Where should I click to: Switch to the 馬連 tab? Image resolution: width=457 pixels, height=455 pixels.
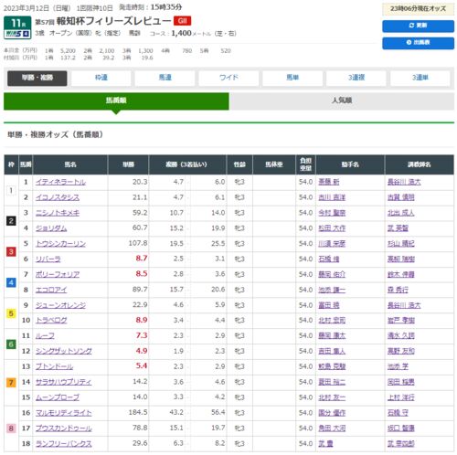click(x=165, y=78)
